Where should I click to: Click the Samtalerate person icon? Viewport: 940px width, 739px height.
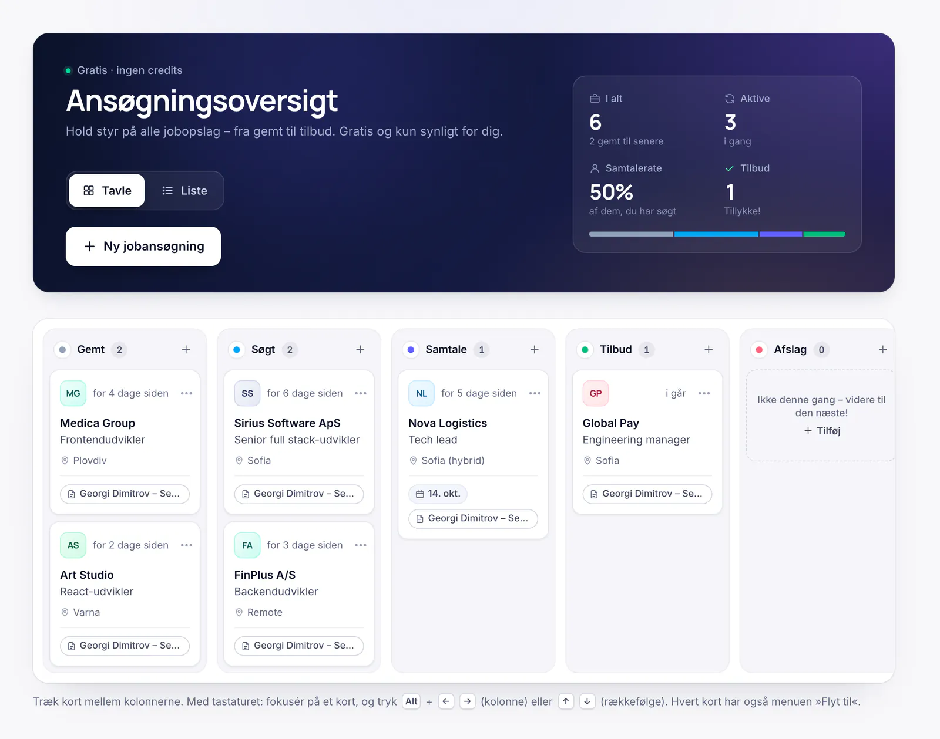pos(595,168)
